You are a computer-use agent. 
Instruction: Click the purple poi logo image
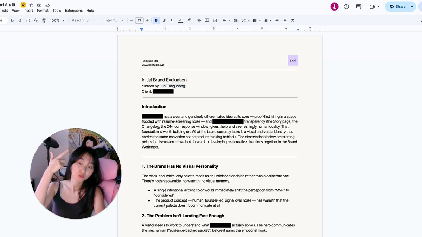[293, 60]
